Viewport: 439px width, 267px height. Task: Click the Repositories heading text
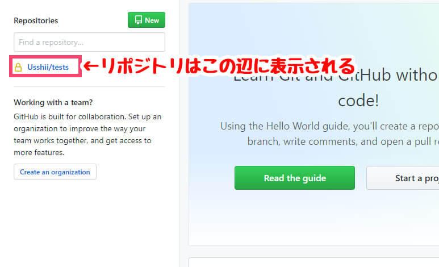point(36,20)
